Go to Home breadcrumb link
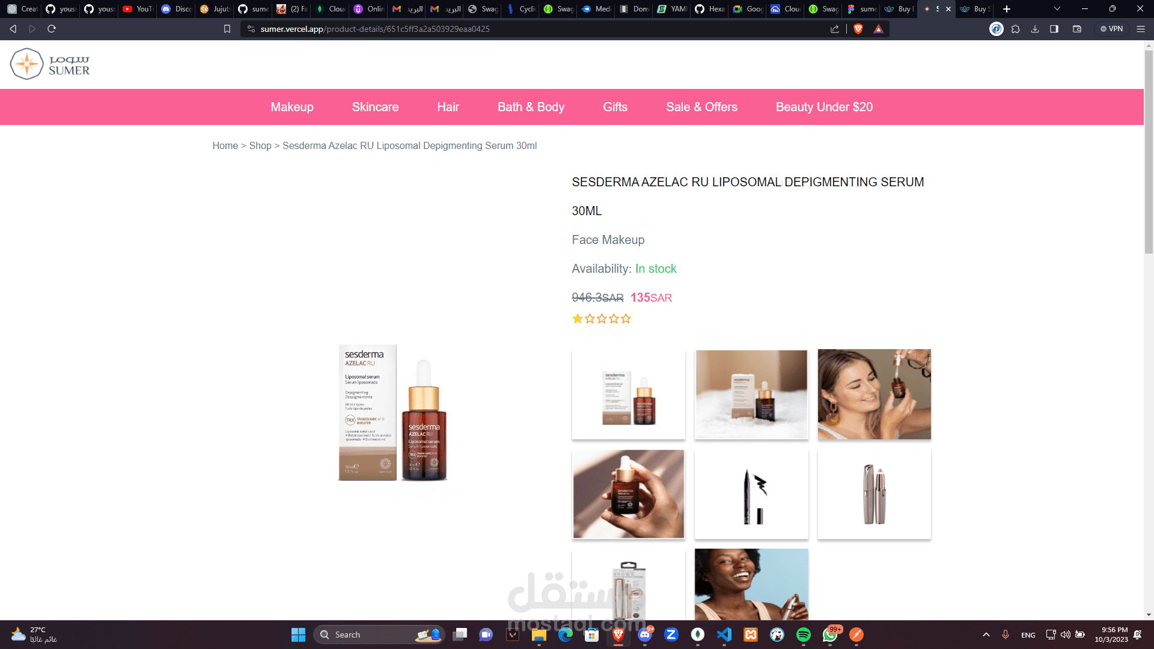Viewport: 1154px width, 649px height. [225, 145]
